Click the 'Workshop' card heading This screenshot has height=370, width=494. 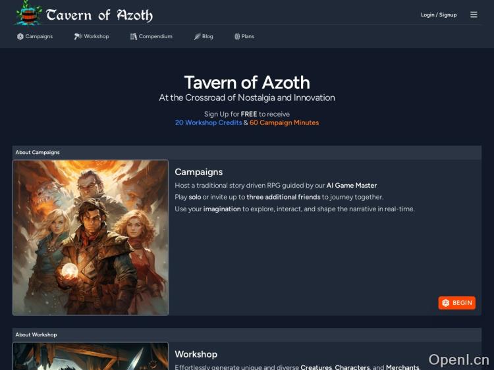(x=196, y=354)
